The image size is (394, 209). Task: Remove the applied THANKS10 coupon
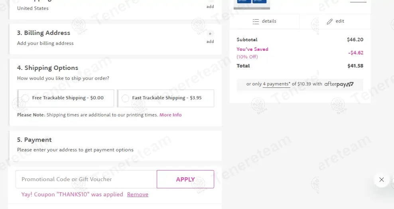pos(138,195)
